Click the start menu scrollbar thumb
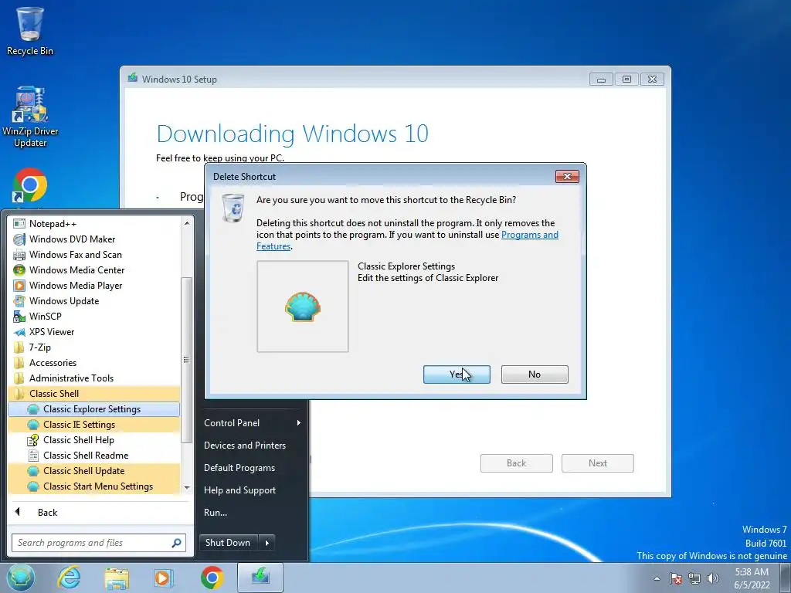The height and width of the screenshot is (593, 791). point(187,360)
